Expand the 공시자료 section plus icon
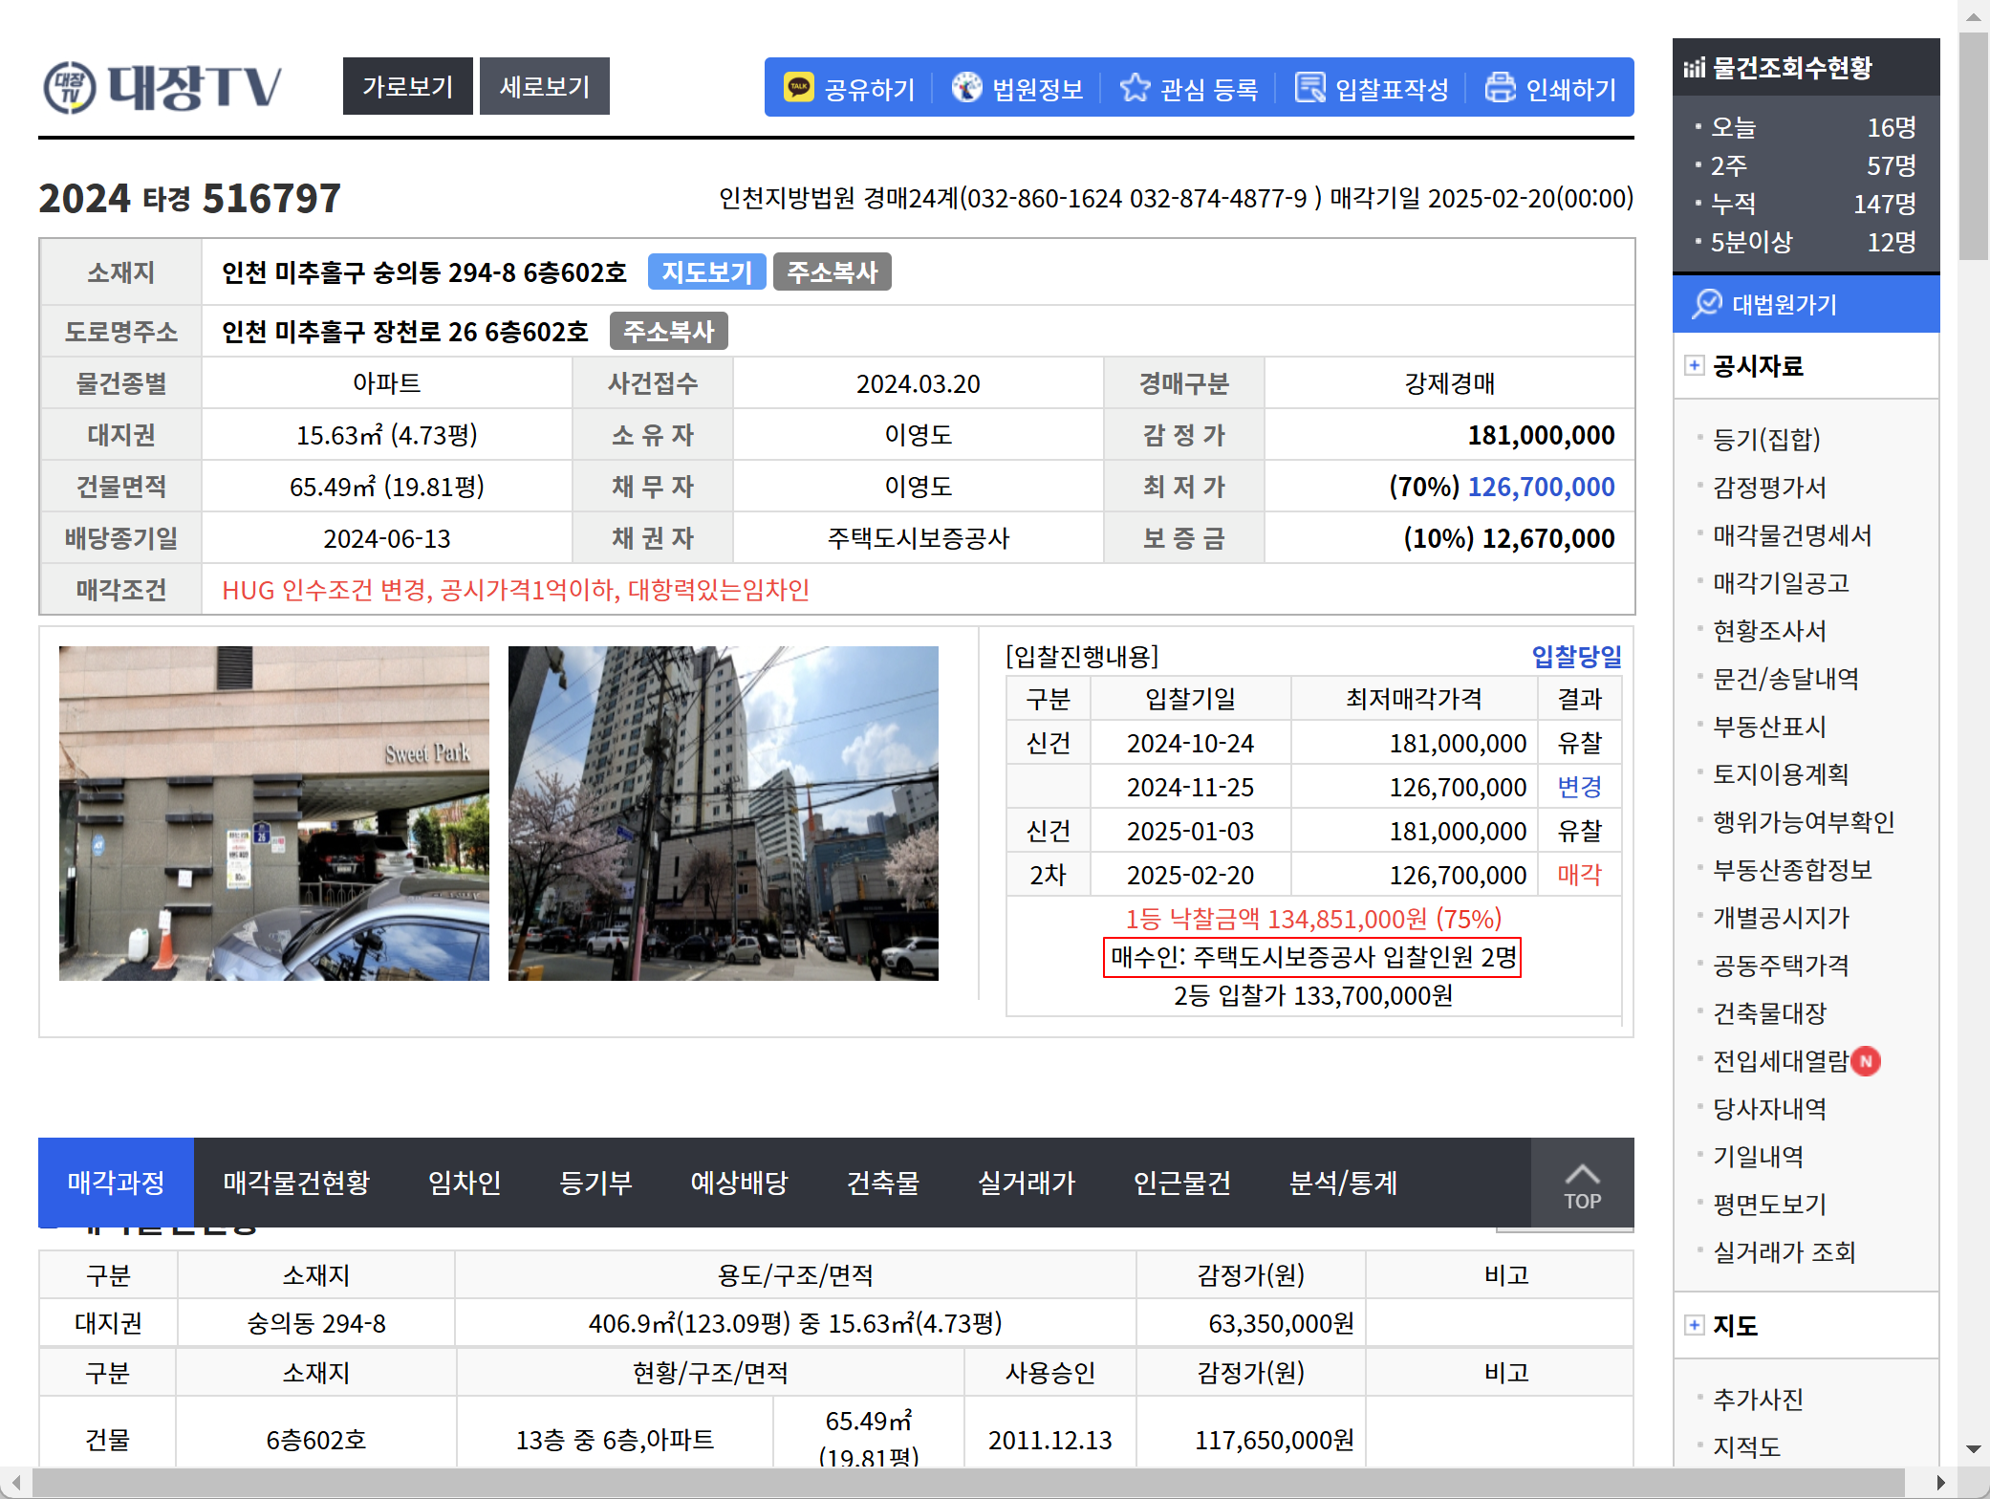This screenshot has width=1990, height=1499. click(1694, 365)
